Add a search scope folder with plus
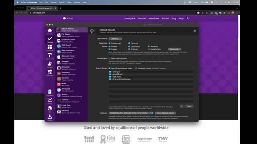 tap(182, 106)
